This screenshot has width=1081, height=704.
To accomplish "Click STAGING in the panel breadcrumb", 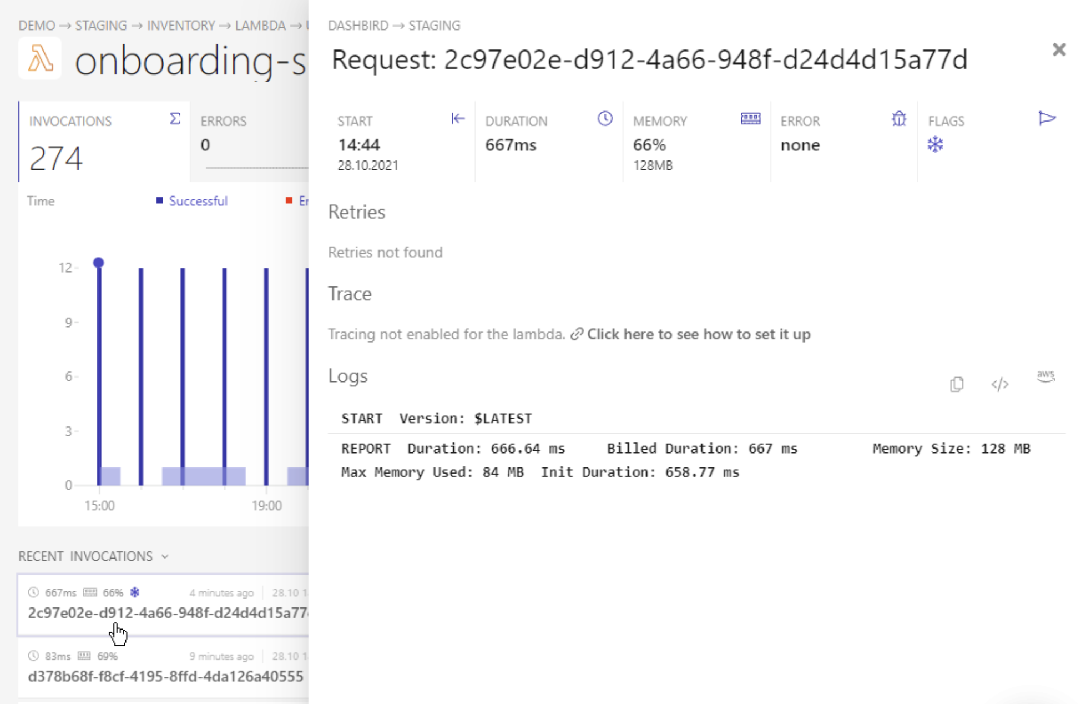I will coord(435,26).
